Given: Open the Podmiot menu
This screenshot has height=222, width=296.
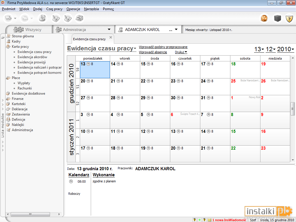Looking at the screenshot, I should click(9, 9).
